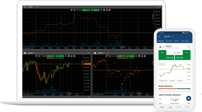202x112 pixels.
Task: Tap the back arrow in the phone app header
Action: point(159,36)
